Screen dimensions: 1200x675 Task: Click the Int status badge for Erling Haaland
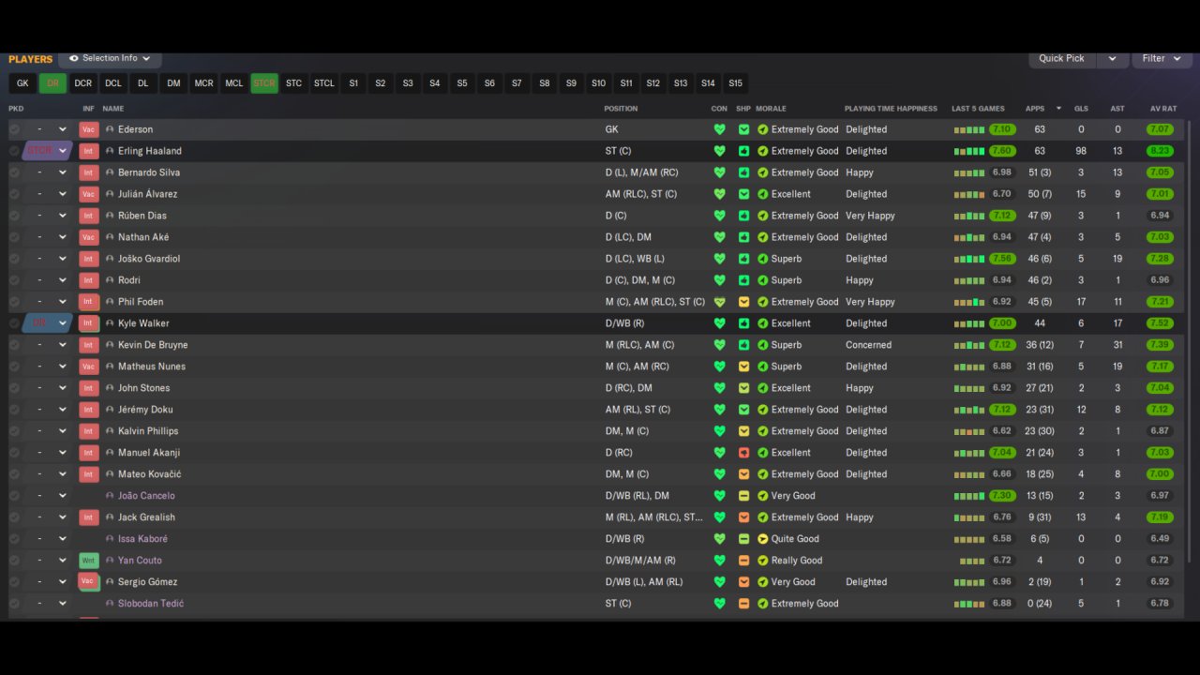pyautogui.click(x=88, y=151)
